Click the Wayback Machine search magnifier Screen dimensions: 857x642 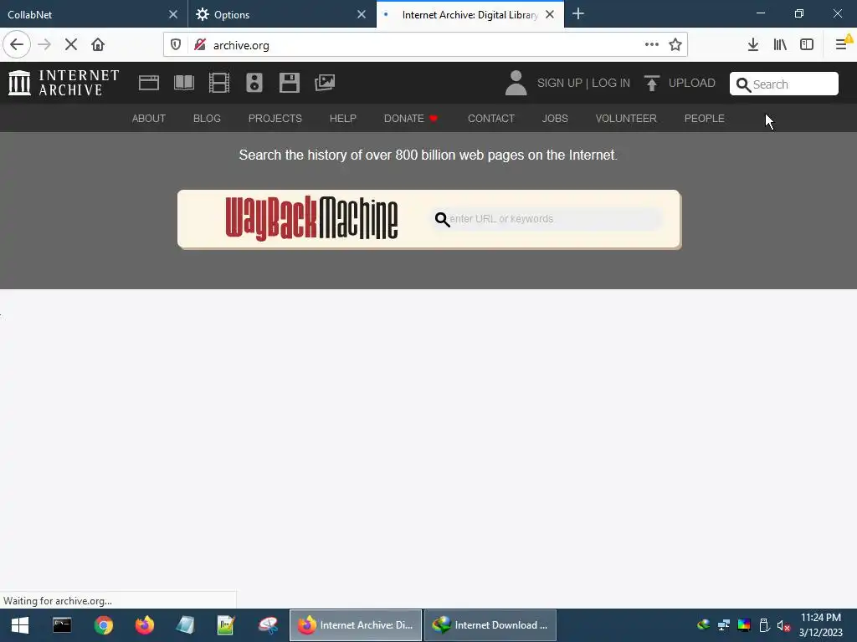442,220
